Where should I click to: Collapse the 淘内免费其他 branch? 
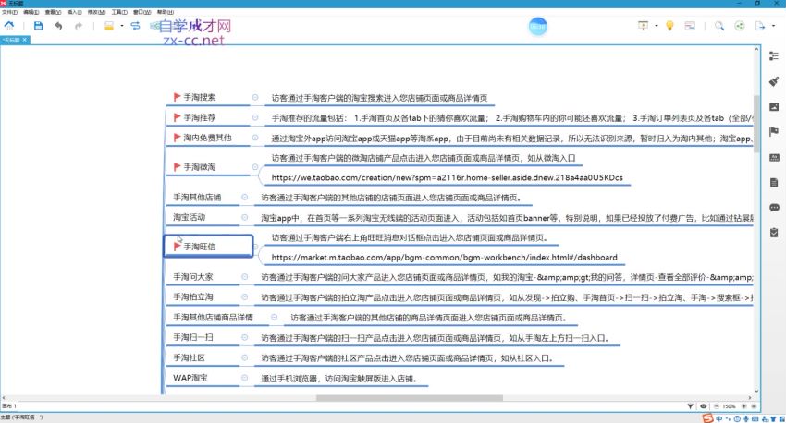click(x=254, y=138)
